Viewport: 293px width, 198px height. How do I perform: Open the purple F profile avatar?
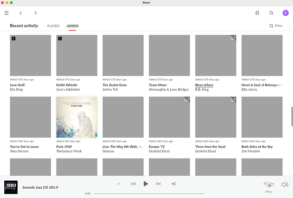pos(285,13)
